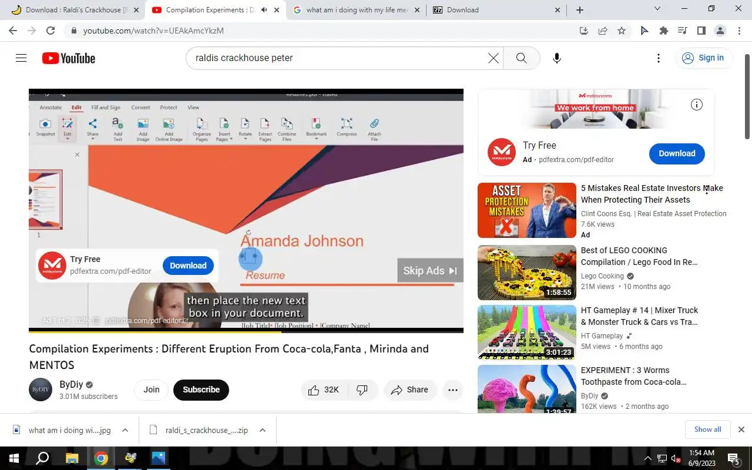Open the extensions puzzle icon
Viewport: 752px width, 470px height.
(664, 31)
